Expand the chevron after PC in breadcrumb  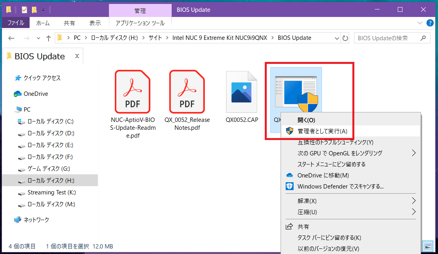point(86,38)
